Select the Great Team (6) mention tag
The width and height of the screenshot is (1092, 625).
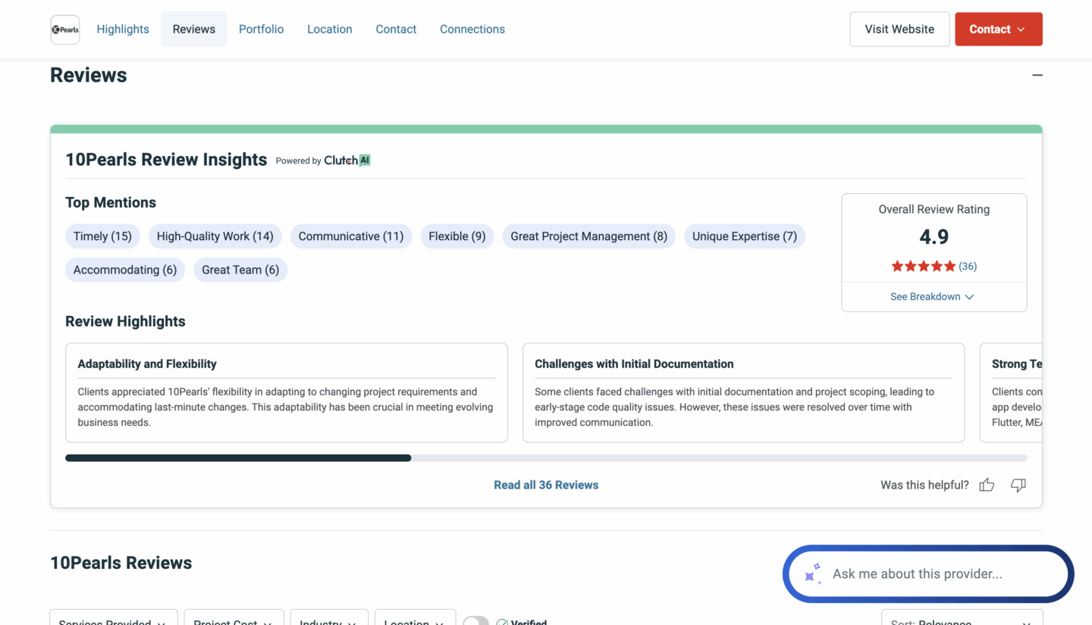240,270
